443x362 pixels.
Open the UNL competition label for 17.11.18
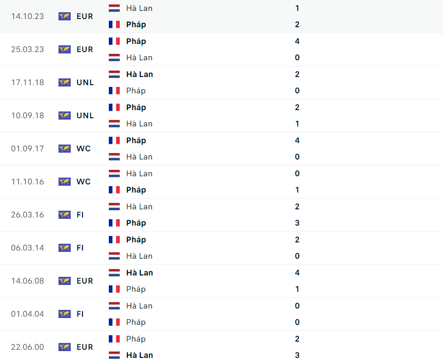tap(85, 82)
